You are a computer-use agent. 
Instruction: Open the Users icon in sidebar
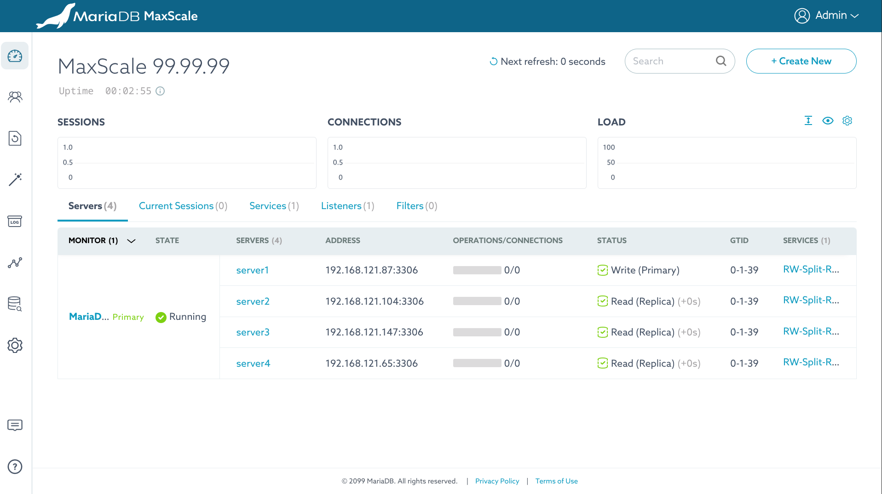15,97
